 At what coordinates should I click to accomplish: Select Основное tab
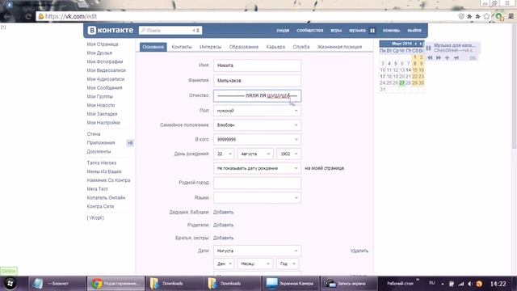(153, 47)
